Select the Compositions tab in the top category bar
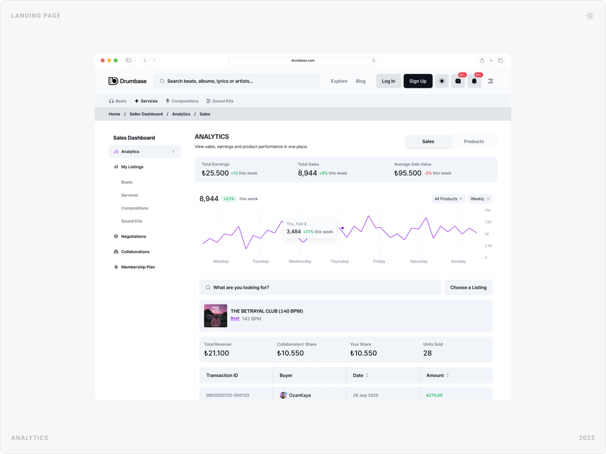Screen dimensions: 606x454 tap(182, 101)
